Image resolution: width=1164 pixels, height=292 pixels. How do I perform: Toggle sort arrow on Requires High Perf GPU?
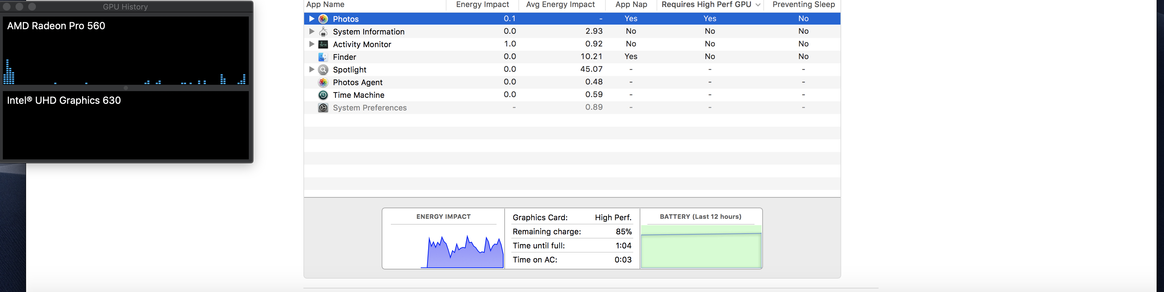pyautogui.click(x=758, y=5)
